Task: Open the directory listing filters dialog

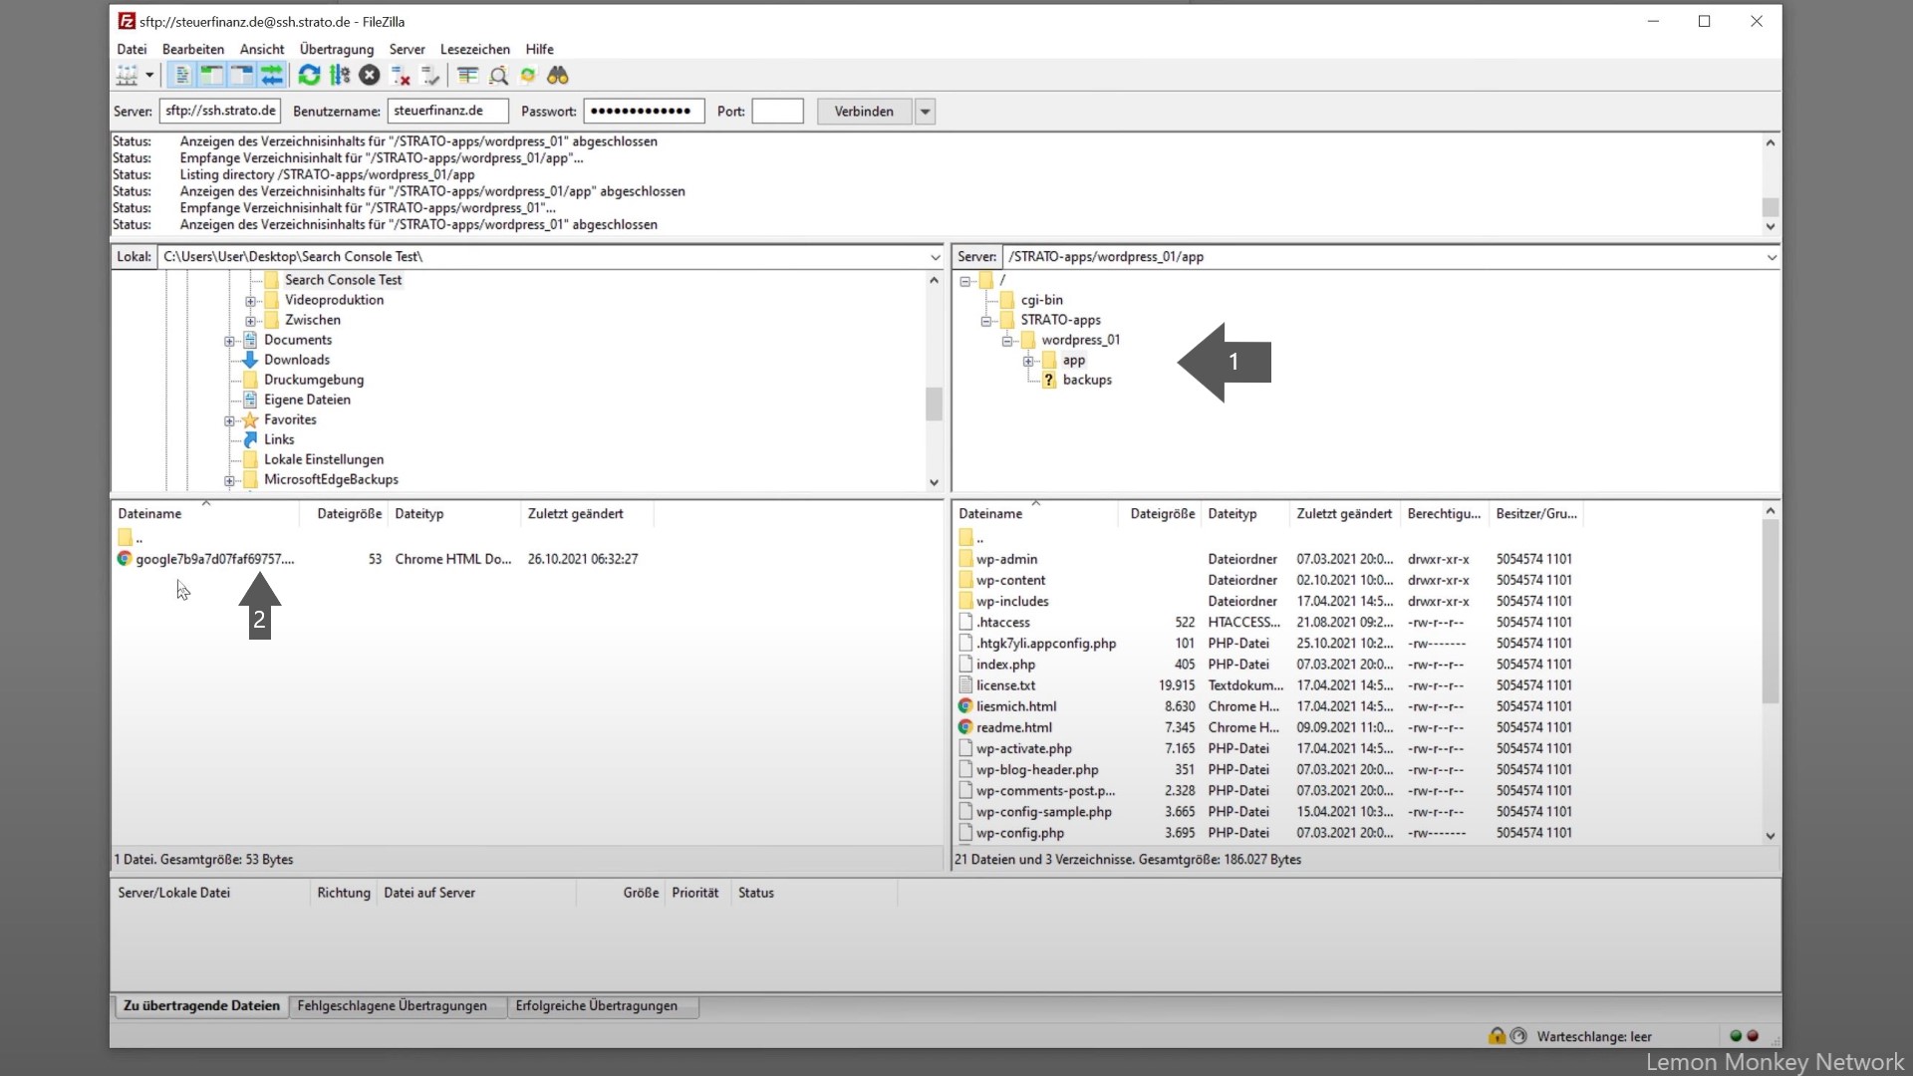Action: (x=467, y=75)
